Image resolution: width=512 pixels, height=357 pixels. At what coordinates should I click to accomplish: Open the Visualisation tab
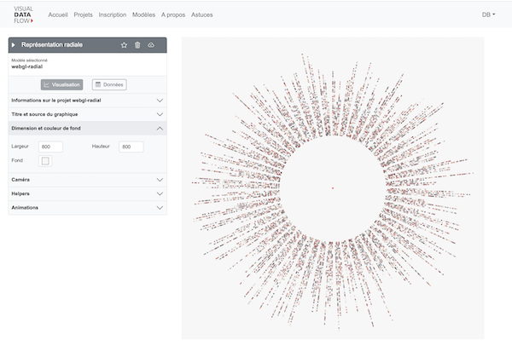coord(62,84)
